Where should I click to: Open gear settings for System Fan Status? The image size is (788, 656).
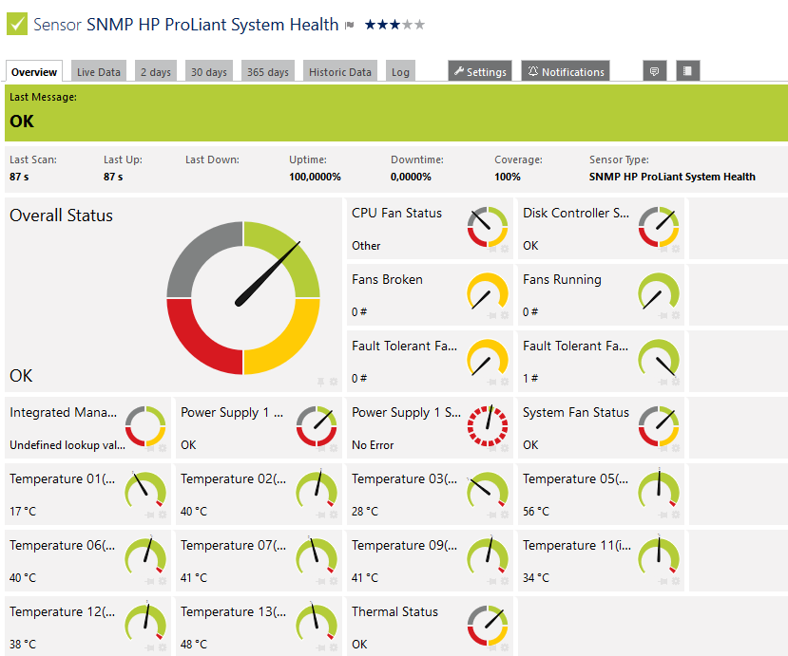point(676,448)
